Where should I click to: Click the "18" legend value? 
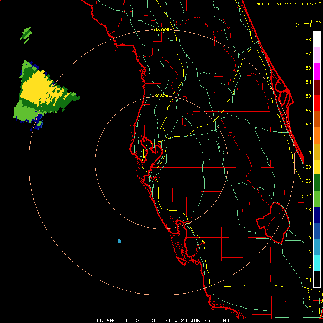click(x=308, y=210)
